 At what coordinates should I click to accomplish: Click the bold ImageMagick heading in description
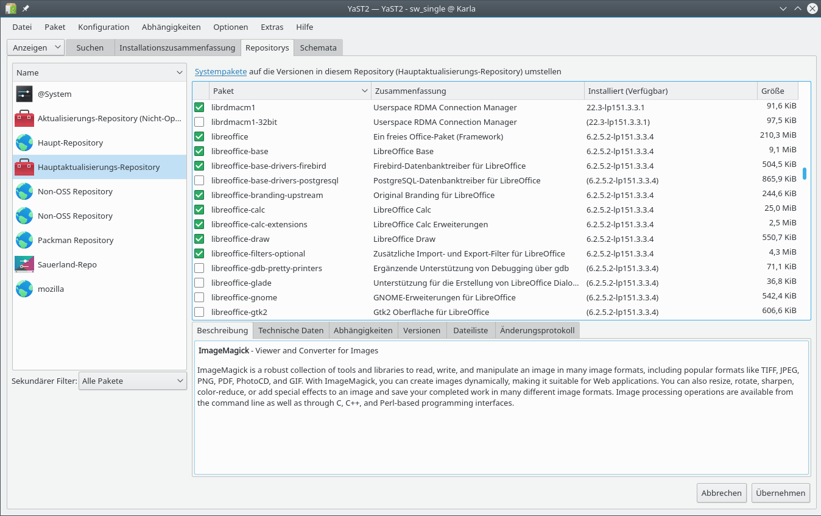(x=224, y=350)
